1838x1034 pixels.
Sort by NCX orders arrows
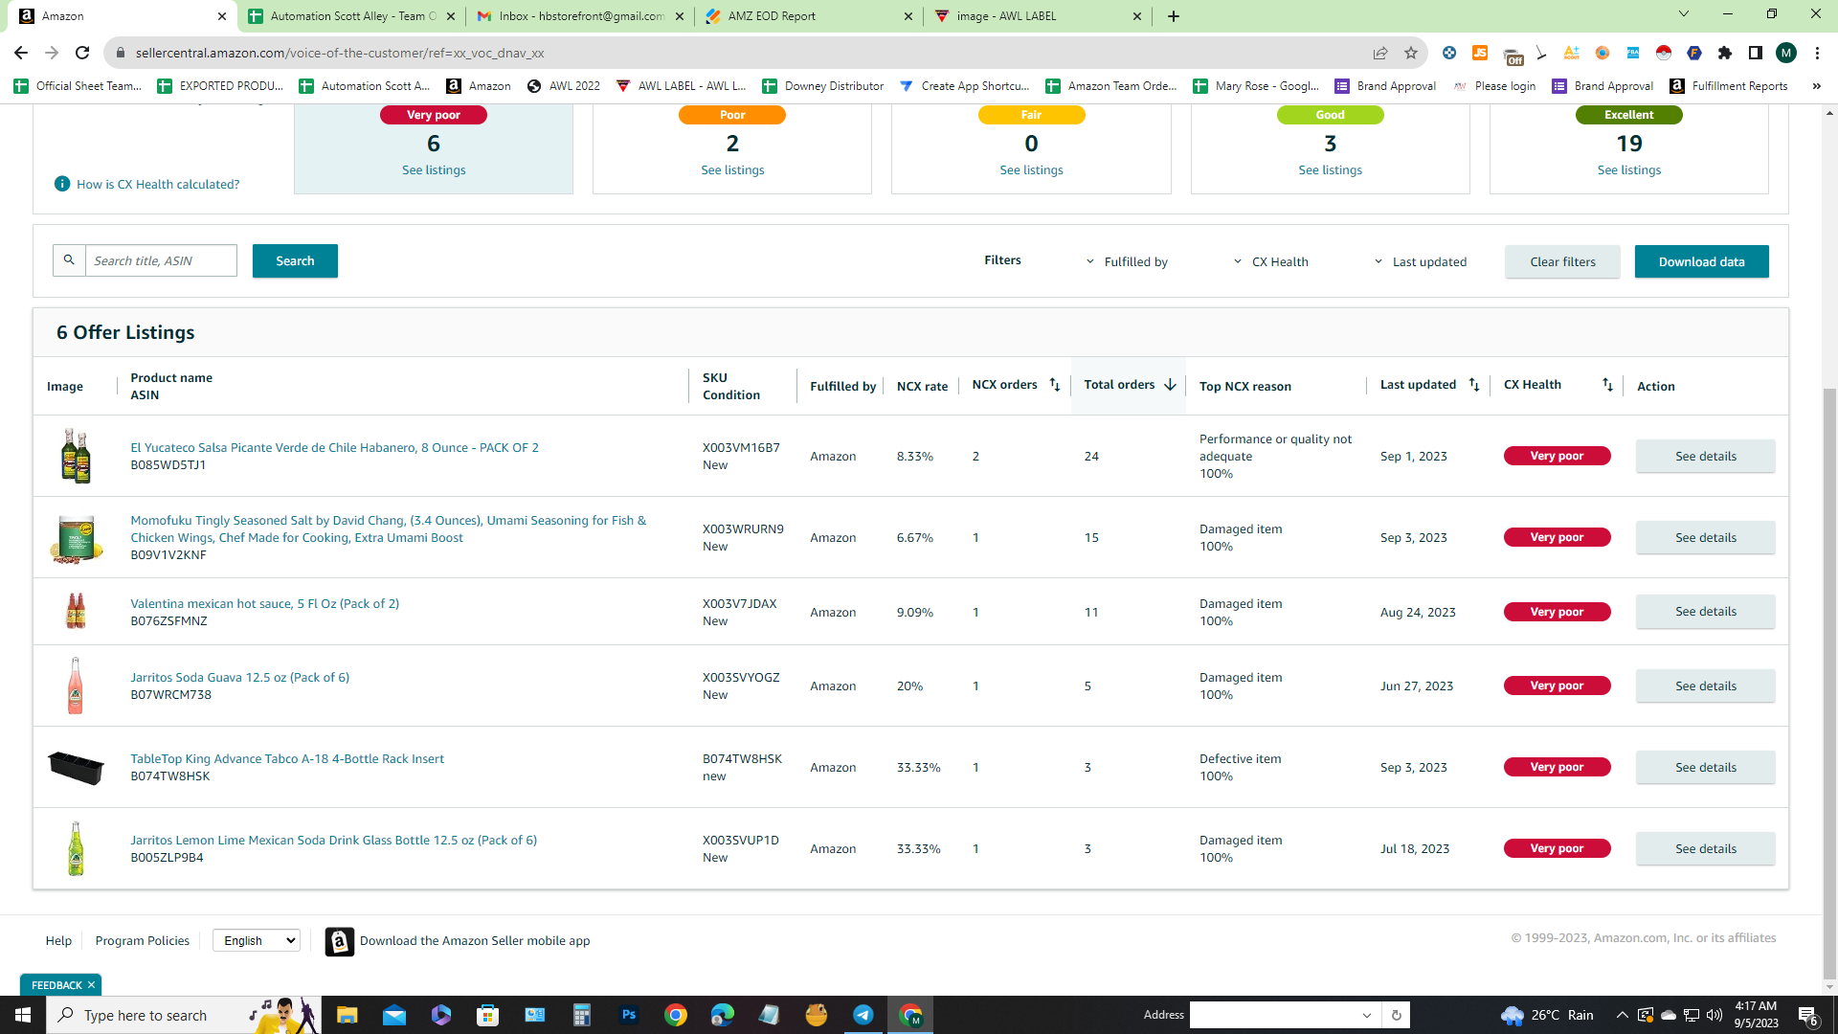(x=1054, y=385)
